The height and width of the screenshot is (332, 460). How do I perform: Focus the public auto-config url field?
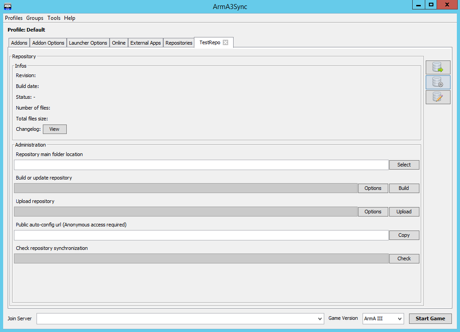[201, 235]
